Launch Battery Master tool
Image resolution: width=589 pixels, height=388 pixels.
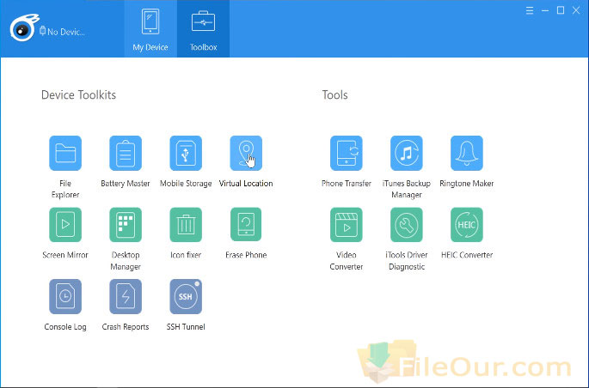[126, 154]
